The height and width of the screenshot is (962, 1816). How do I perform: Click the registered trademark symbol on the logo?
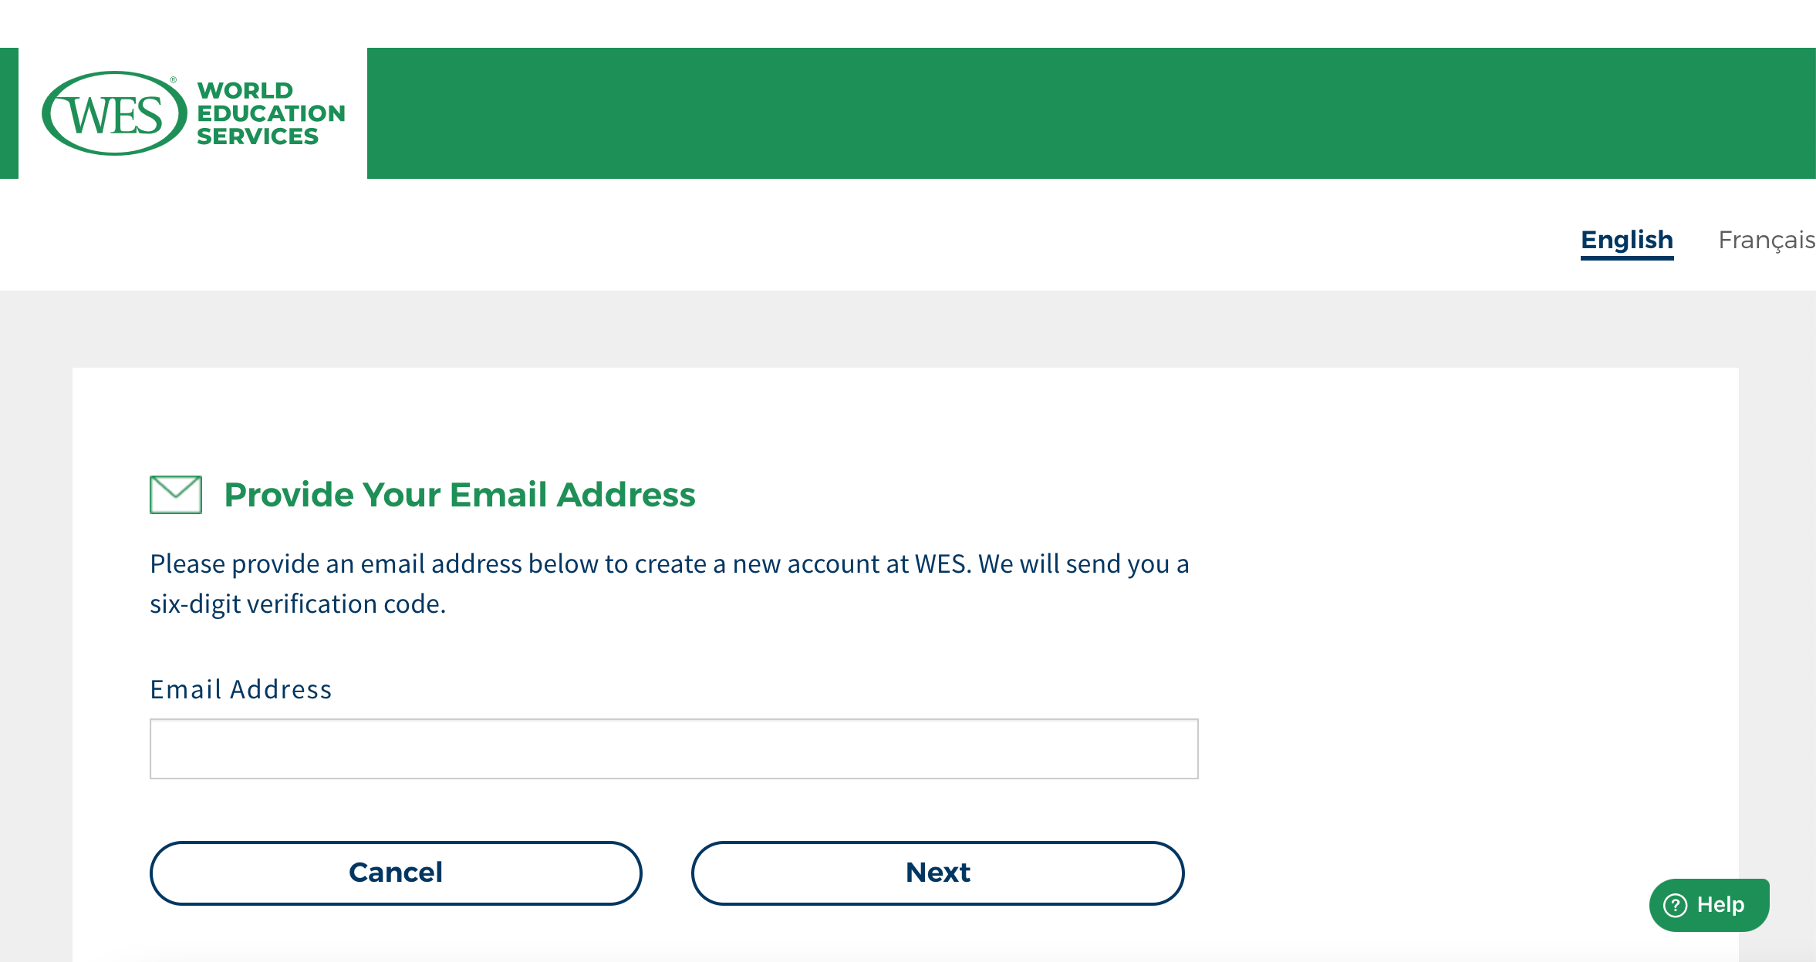[x=174, y=79]
